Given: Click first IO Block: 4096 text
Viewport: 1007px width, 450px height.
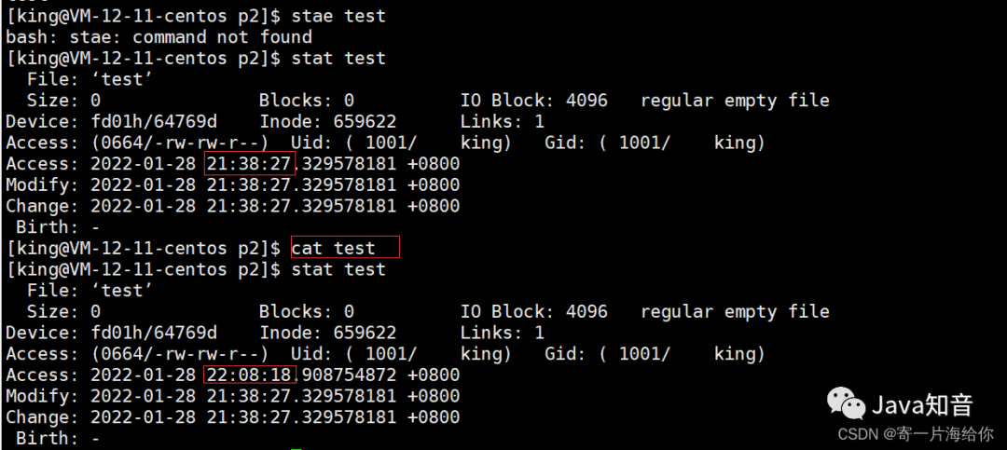Looking at the screenshot, I should [x=533, y=100].
